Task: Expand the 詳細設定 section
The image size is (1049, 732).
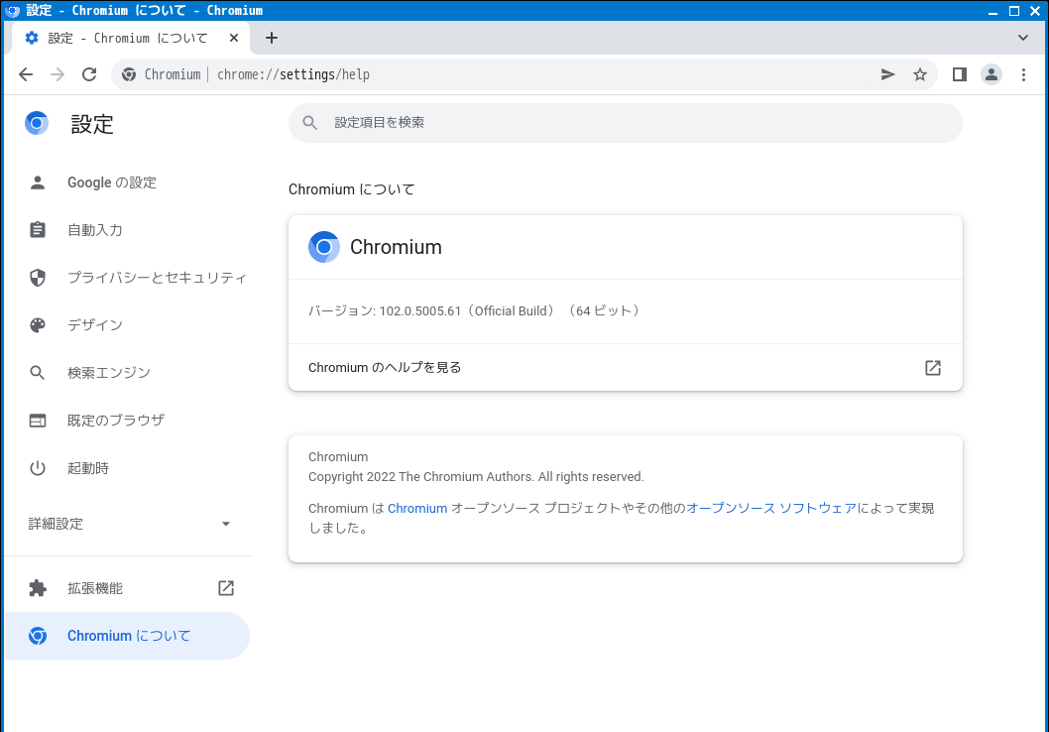Action: [x=129, y=524]
